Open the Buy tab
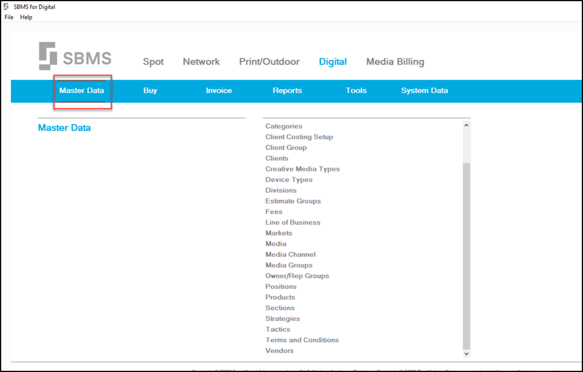 point(150,91)
